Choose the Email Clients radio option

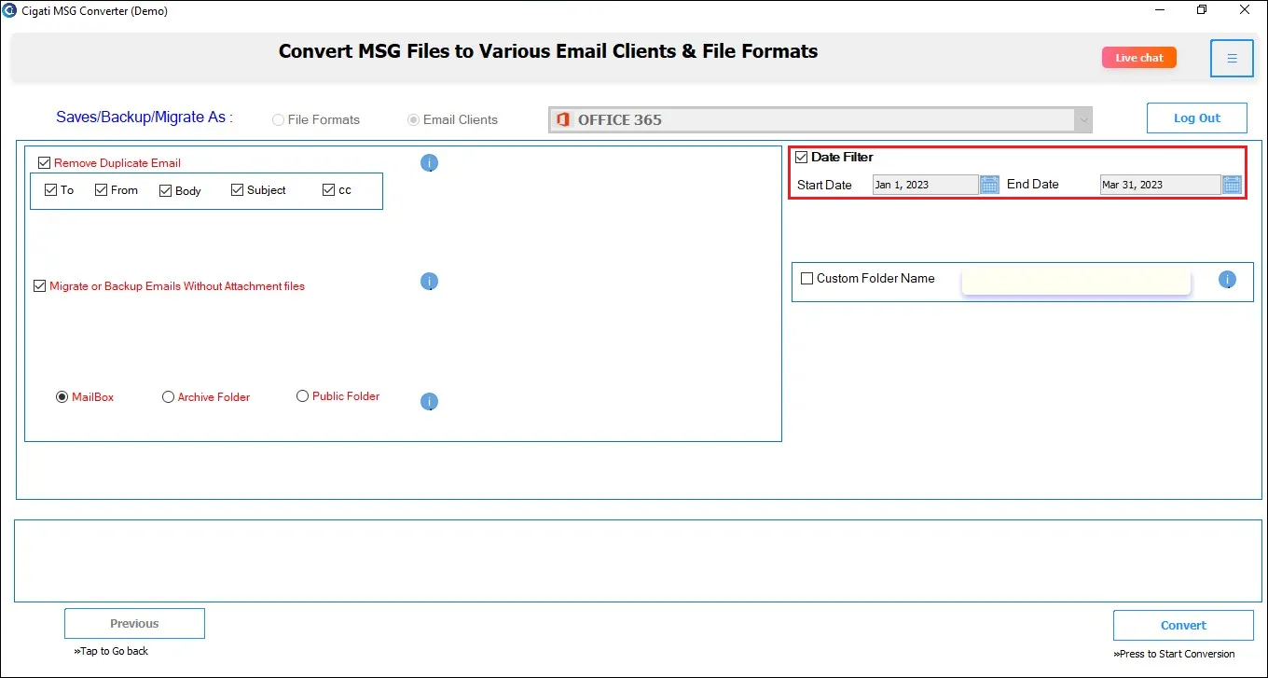click(x=413, y=120)
